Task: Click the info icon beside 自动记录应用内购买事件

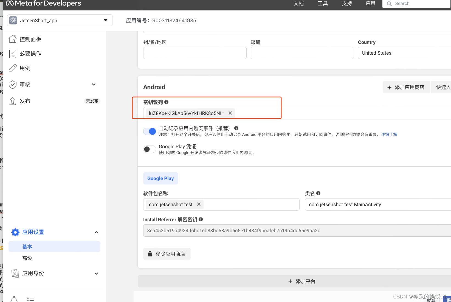Action: pyautogui.click(x=236, y=128)
